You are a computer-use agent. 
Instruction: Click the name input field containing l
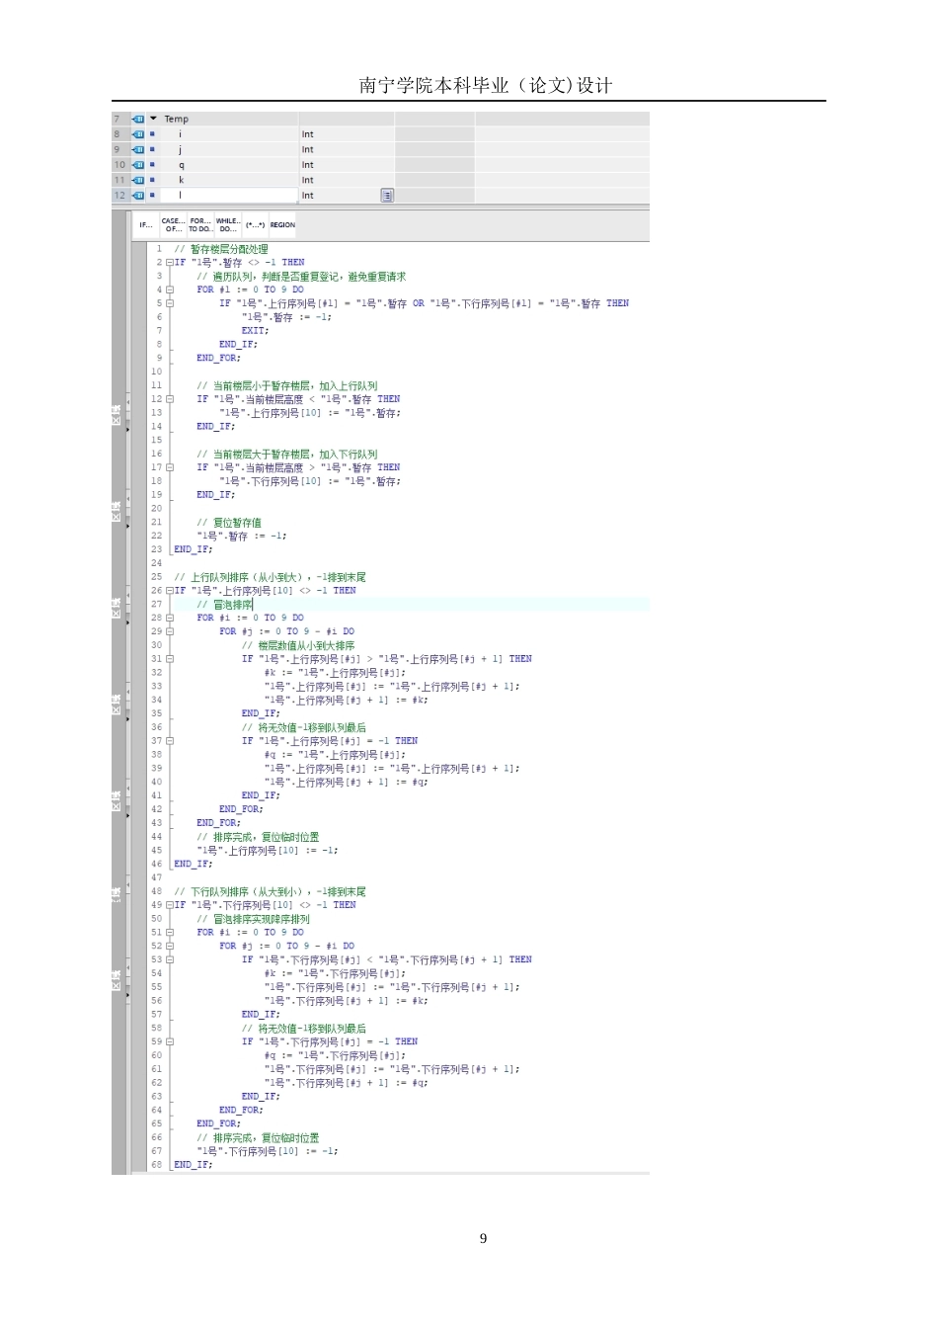[x=229, y=196]
